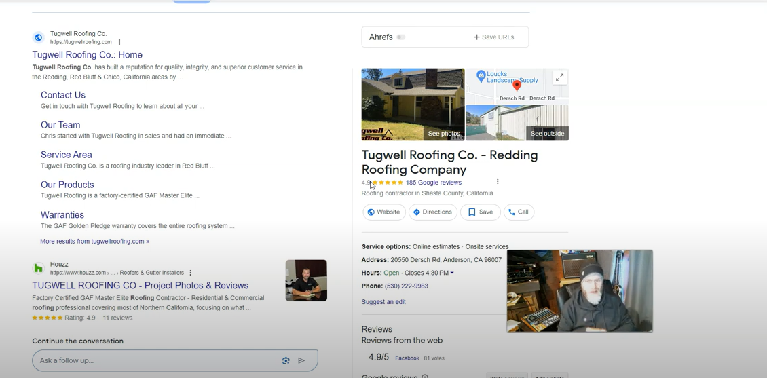Click the diamond Directions icon
767x378 pixels.
[417, 212]
